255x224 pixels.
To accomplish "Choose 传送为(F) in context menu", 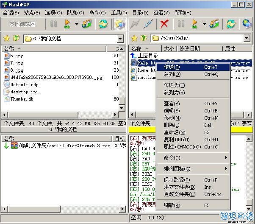I will point(193,85).
